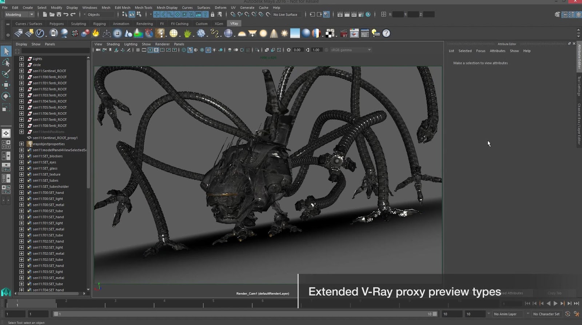Click the Redo arrow icon

73,15
